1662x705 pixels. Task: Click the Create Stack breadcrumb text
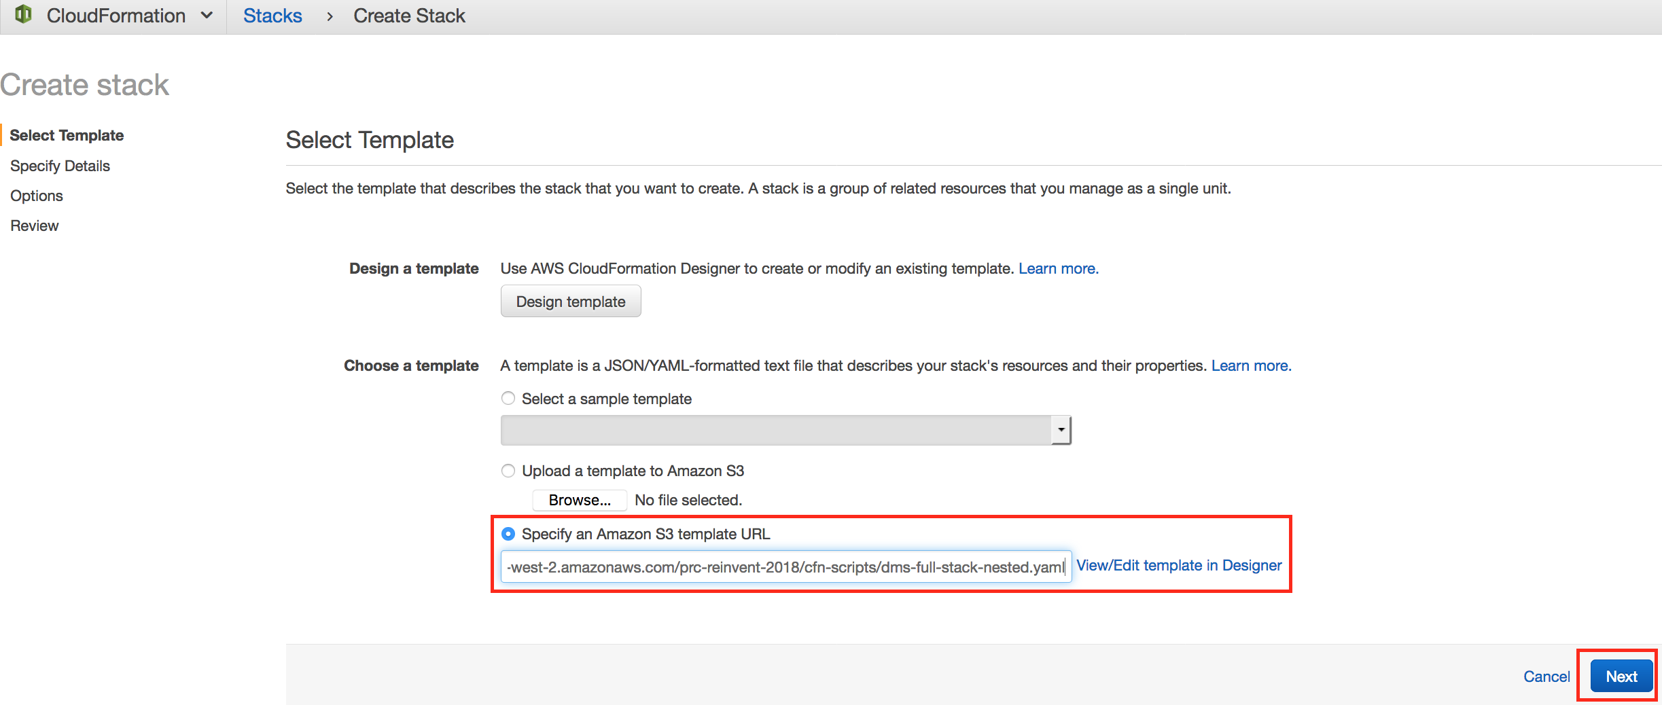[x=409, y=16]
